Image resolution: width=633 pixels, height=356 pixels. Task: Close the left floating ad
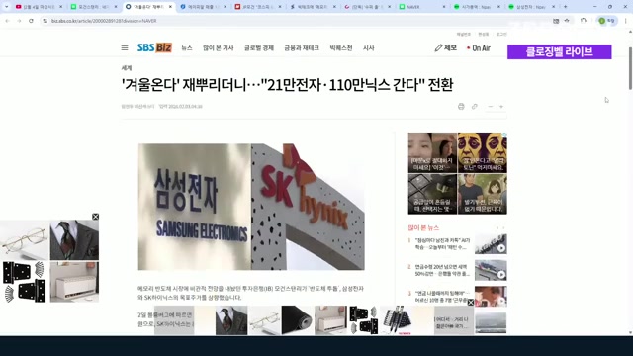coord(95,217)
